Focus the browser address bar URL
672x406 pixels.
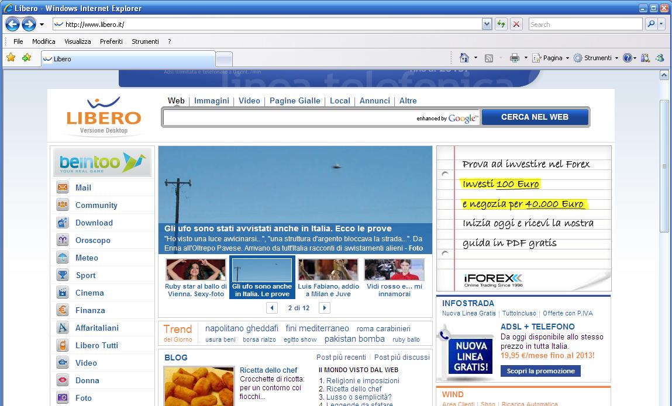(x=267, y=25)
